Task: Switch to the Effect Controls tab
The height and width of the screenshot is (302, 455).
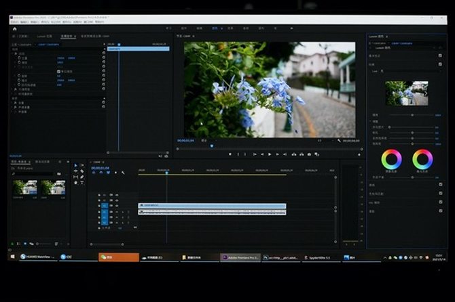Action: (x=67, y=36)
